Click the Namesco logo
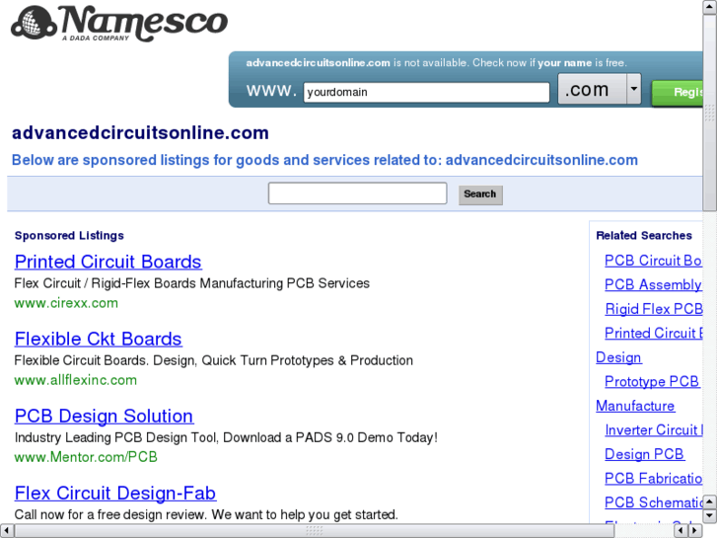The width and height of the screenshot is (717, 538). (x=118, y=24)
